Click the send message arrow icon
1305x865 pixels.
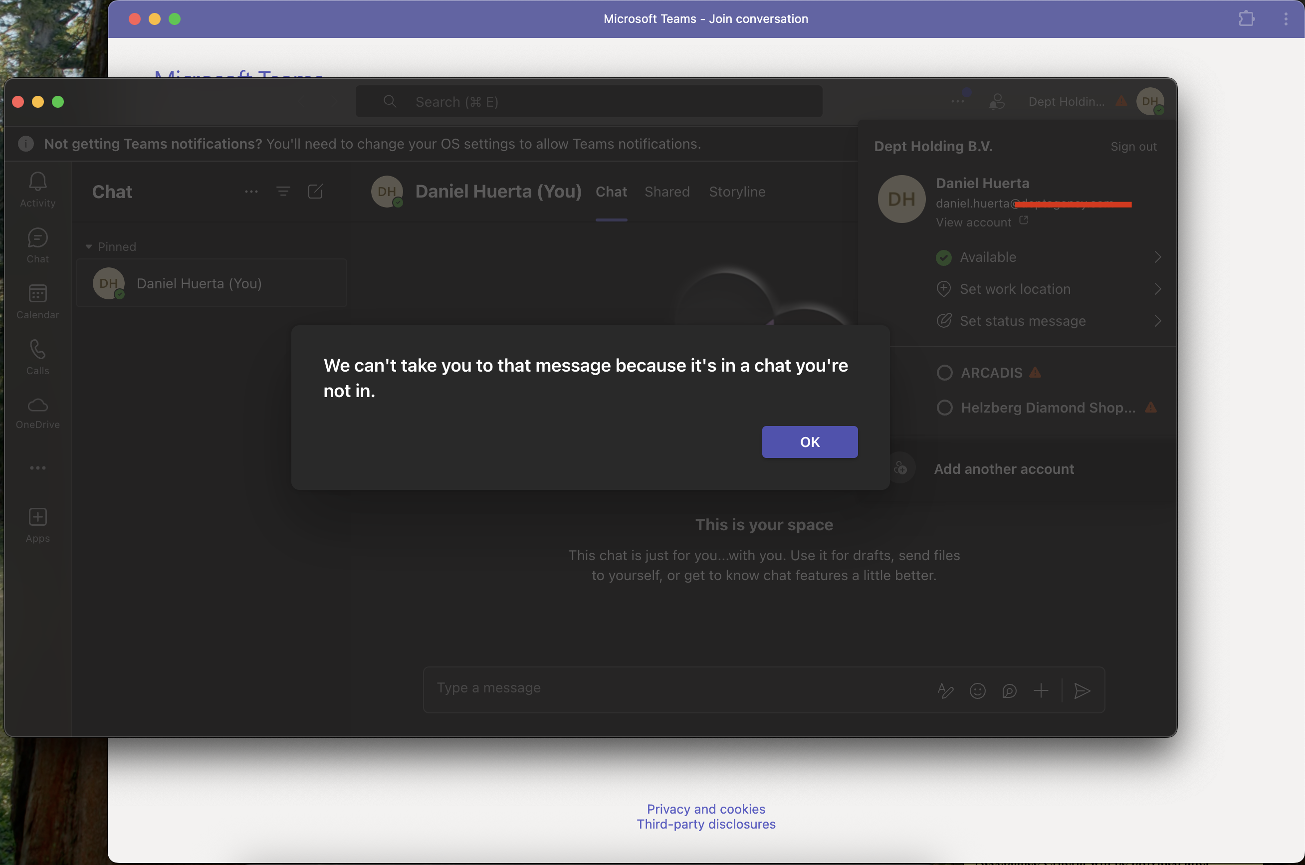[1082, 691]
